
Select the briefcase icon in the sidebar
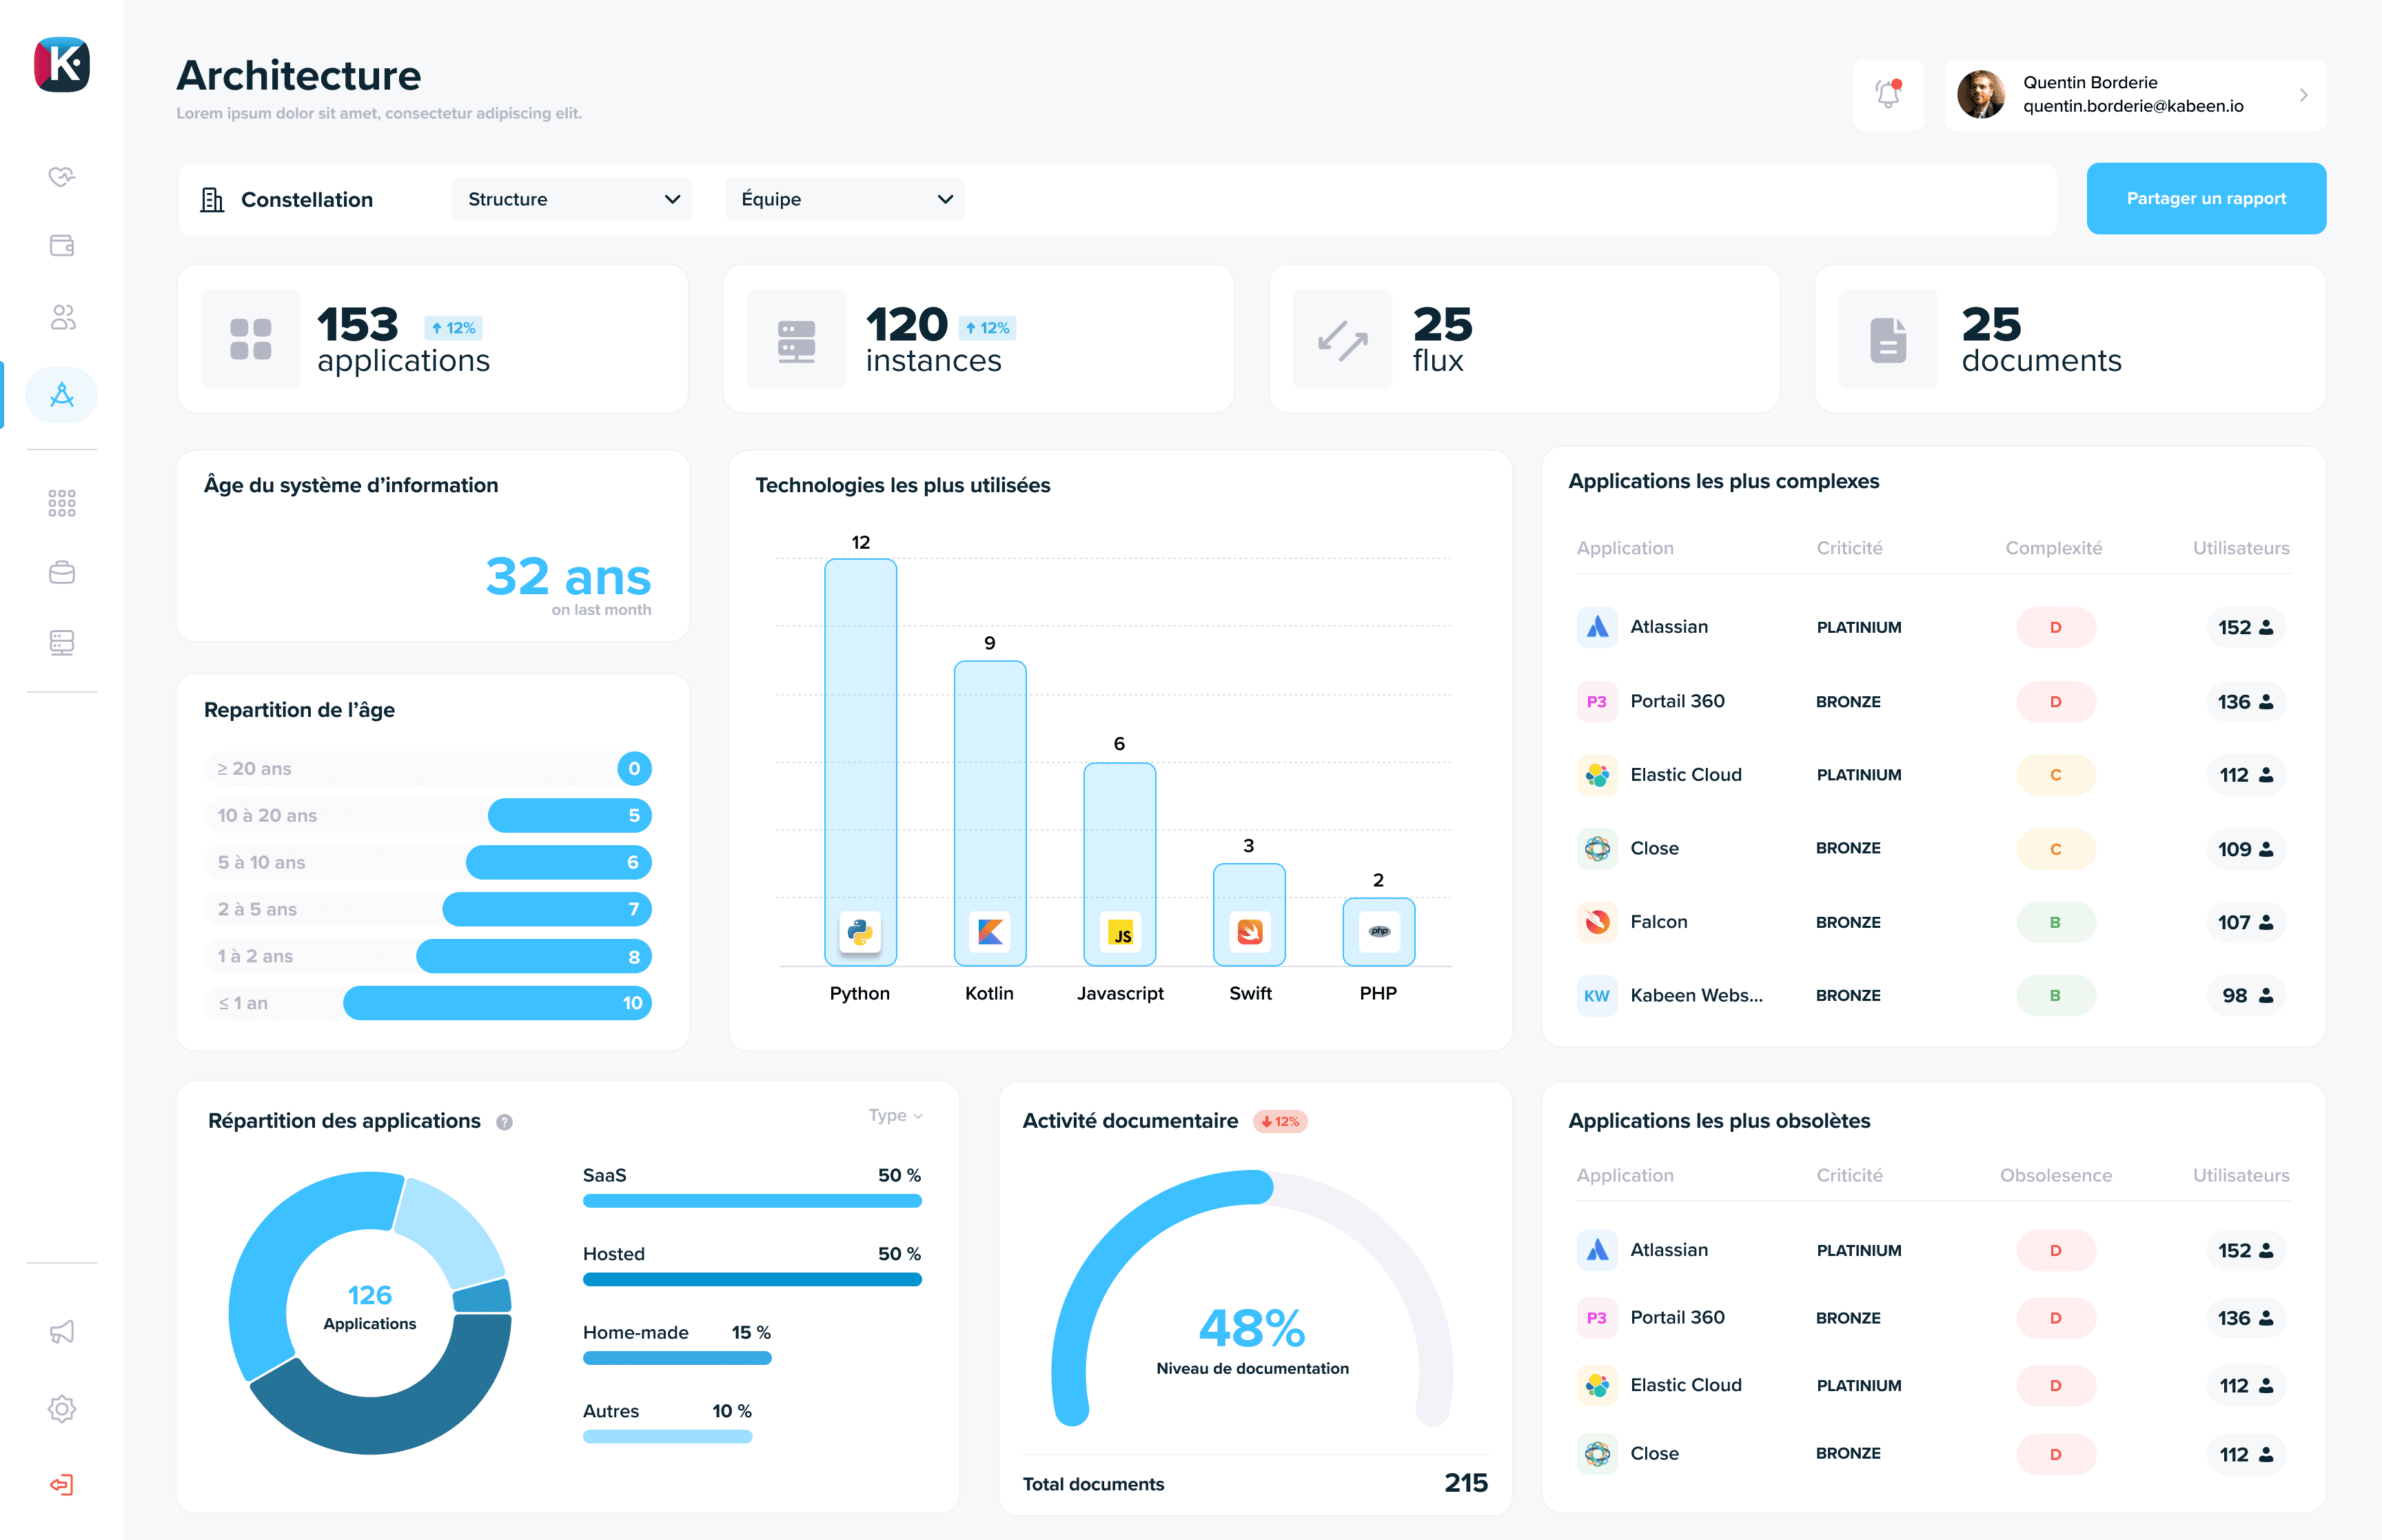coord(61,572)
